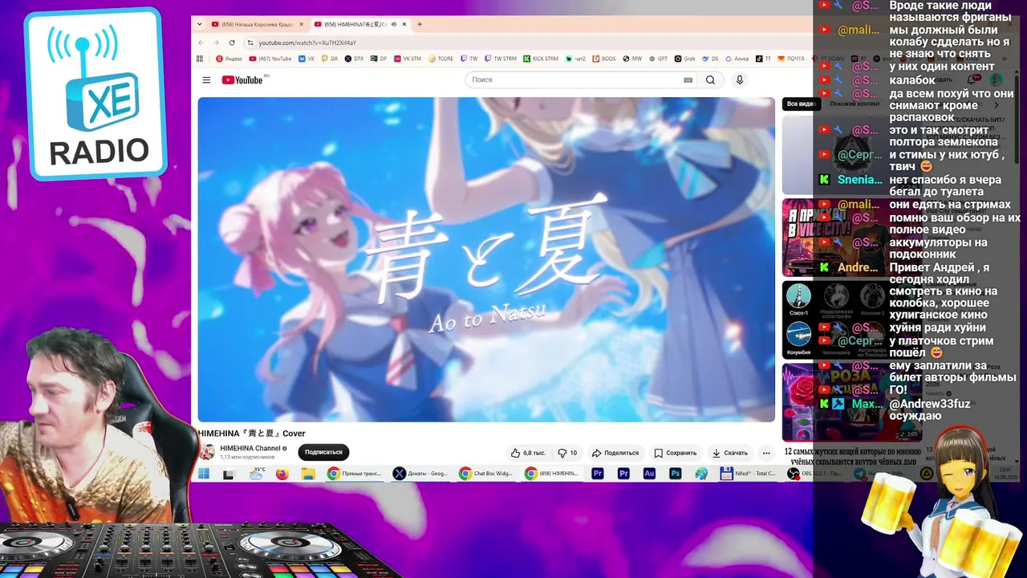Switch to 'Донаты - Goog...' taskbar window
The width and height of the screenshot is (1027, 578).
[421, 474]
